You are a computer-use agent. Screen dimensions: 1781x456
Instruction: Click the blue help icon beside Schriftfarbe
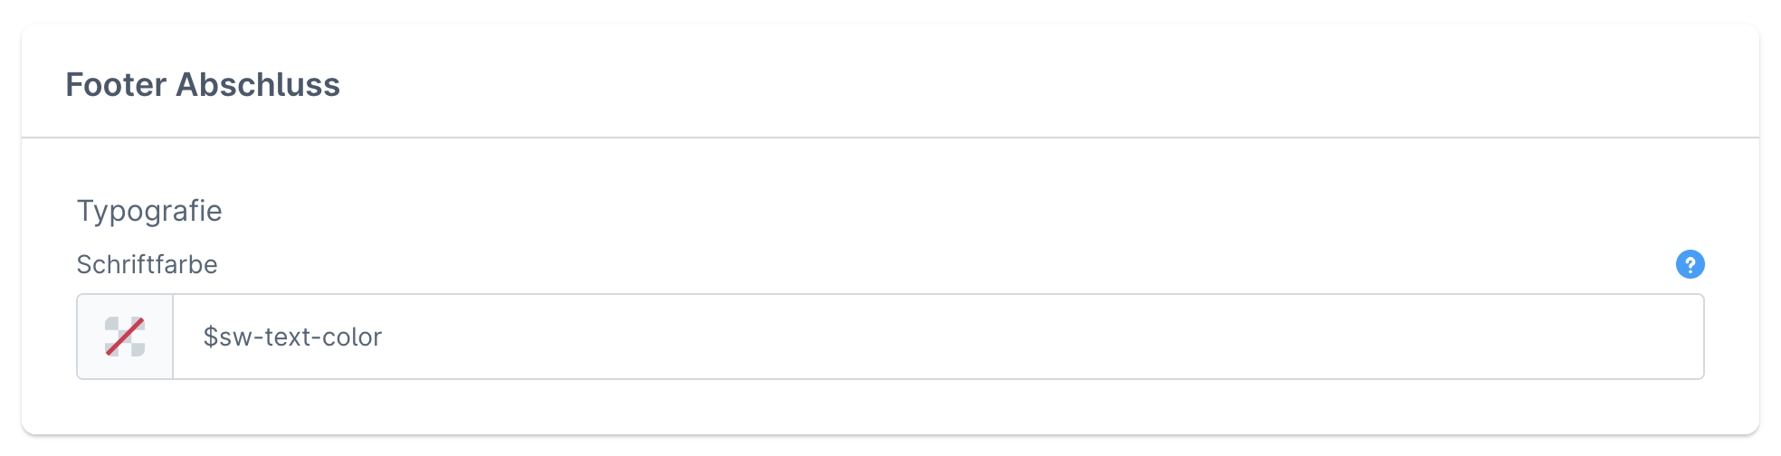click(x=1690, y=264)
